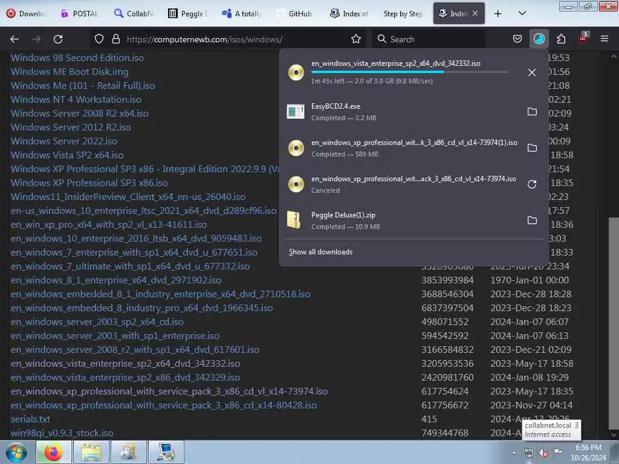Toggle the downloads panel toolbar button

tap(539, 39)
